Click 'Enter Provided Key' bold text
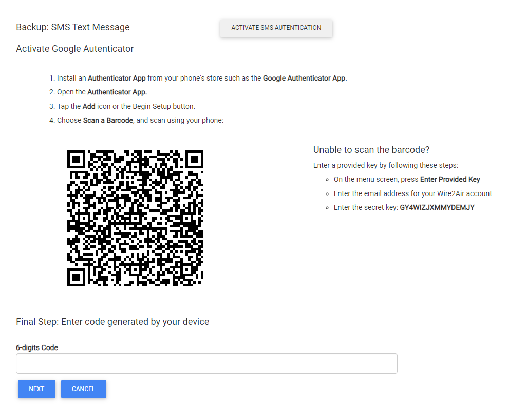Image resolution: width=508 pixels, height=407 pixels. coord(450,180)
